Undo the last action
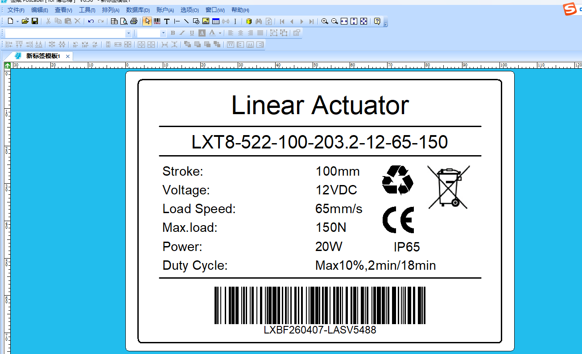Image resolution: width=582 pixels, height=354 pixels. (x=91, y=21)
